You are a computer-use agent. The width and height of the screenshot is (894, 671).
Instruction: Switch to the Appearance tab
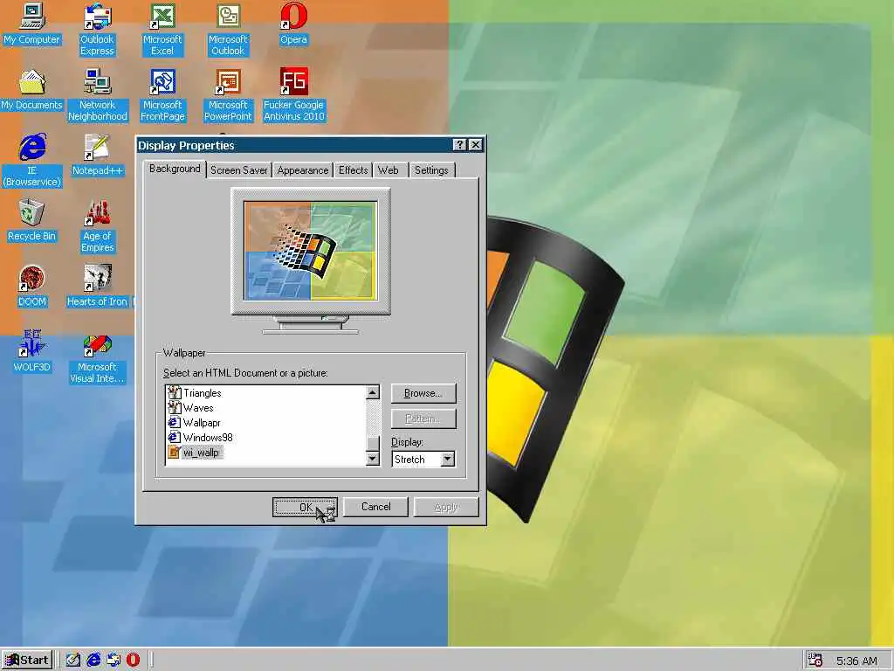[x=303, y=170]
